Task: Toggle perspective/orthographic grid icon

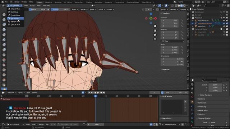Action: point(155,39)
